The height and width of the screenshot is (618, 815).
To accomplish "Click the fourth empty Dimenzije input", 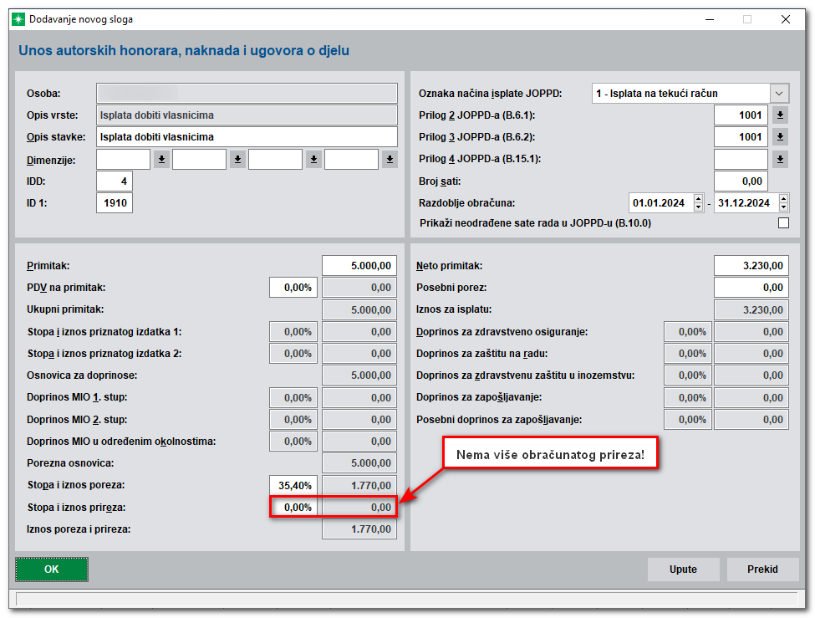I will point(351,160).
